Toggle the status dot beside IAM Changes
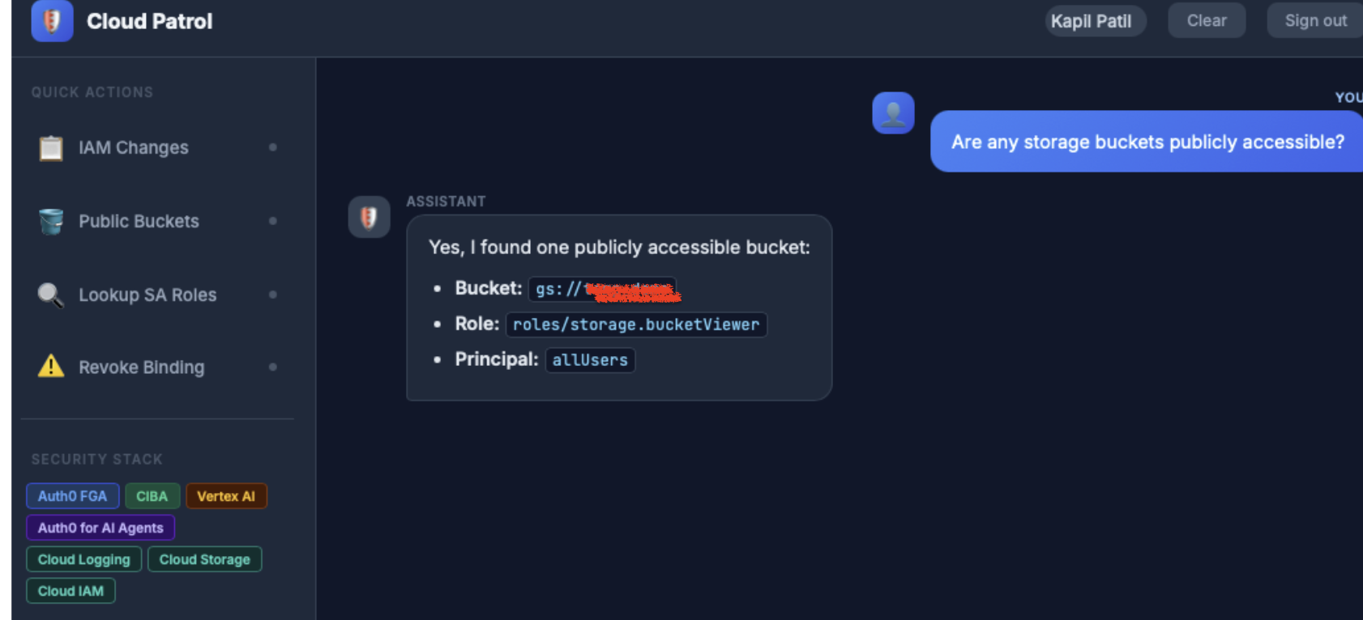Image resolution: width=1363 pixels, height=620 pixels. [x=272, y=148]
